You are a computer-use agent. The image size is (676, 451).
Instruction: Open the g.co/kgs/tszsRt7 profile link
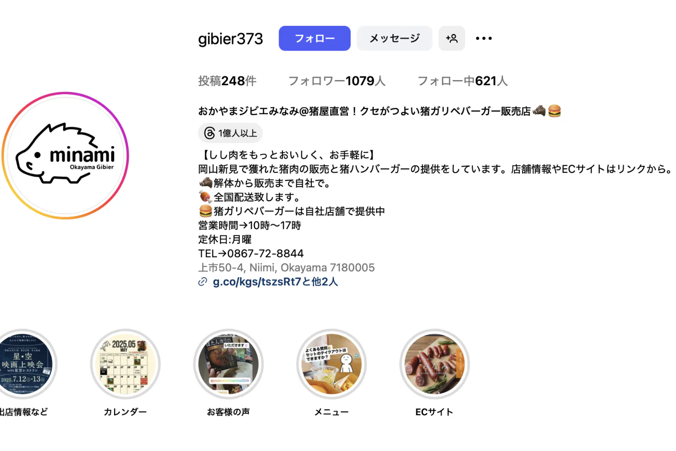[x=275, y=282]
